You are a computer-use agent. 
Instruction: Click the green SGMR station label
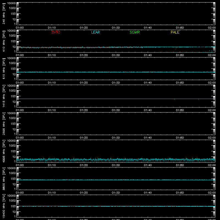point(134,32)
